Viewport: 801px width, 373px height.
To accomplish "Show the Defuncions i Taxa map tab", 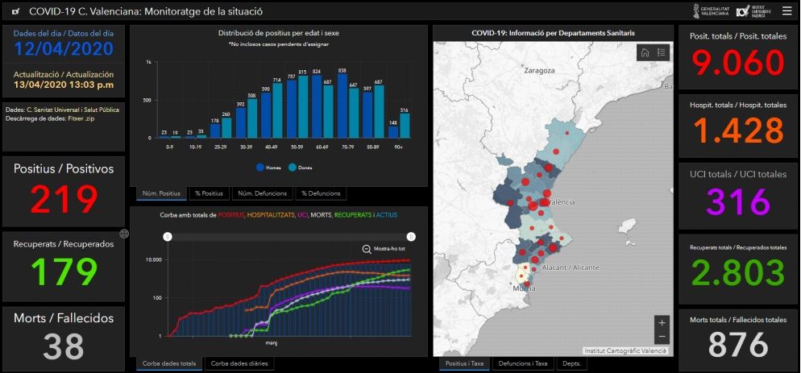I will [x=521, y=363].
